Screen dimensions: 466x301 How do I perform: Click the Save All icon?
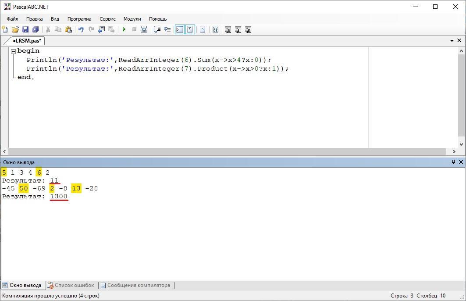pyautogui.click(x=36, y=29)
